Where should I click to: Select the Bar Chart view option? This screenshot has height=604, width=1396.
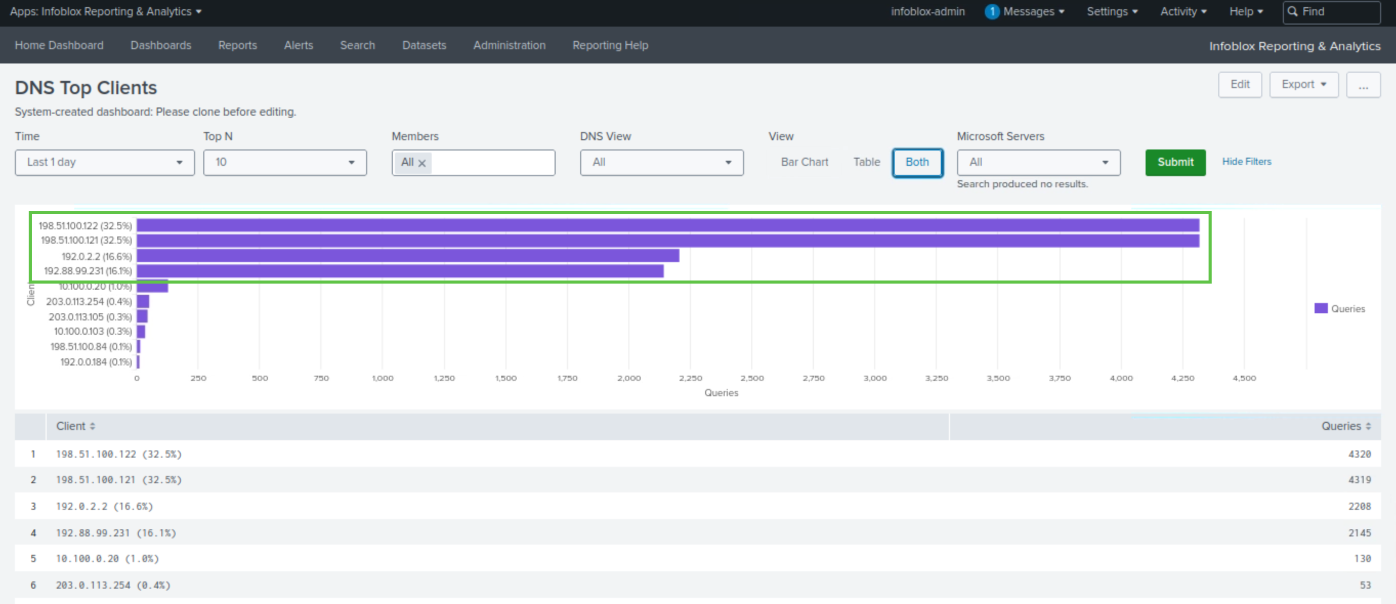click(x=804, y=162)
